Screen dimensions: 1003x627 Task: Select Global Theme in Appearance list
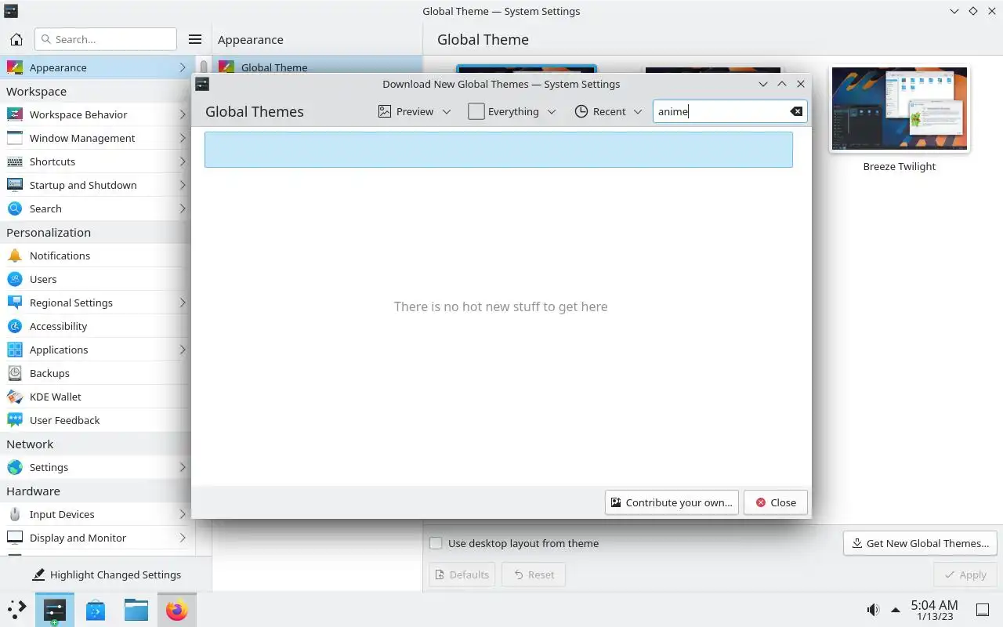pos(317,67)
